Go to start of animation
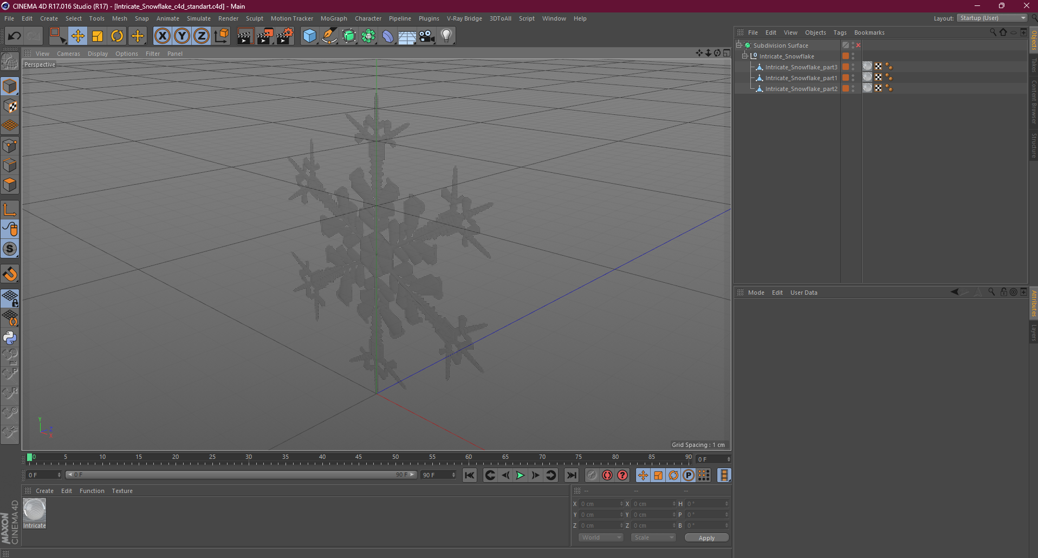The image size is (1038, 558). (469, 475)
